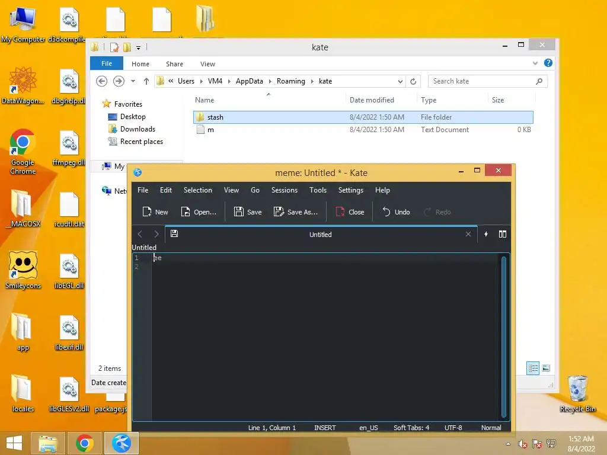
Task: Click Kate's vertical scrollbar
Action: (504, 337)
